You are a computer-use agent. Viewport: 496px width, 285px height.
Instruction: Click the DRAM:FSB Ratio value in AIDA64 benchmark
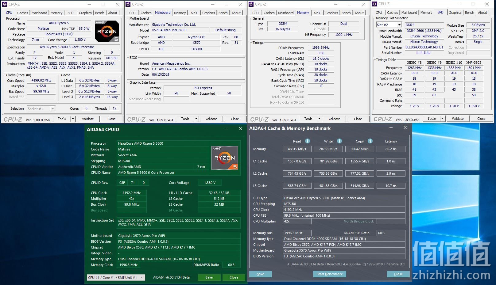(x=391, y=233)
